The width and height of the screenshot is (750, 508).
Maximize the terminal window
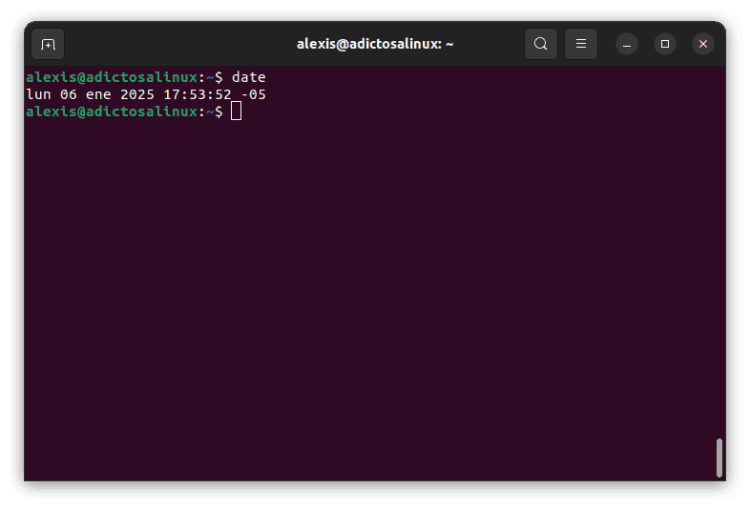pos(665,44)
